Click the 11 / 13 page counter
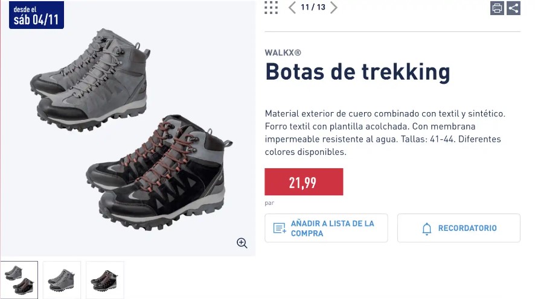 coord(313,7)
